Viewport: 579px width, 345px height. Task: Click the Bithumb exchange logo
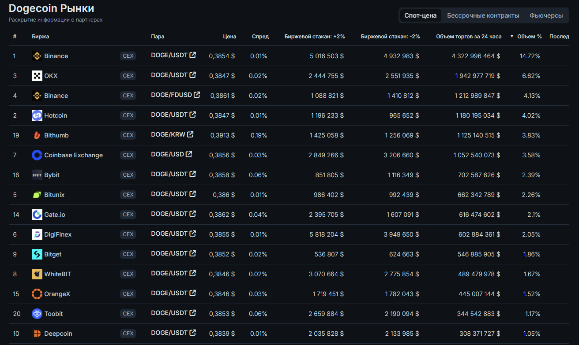(x=37, y=135)
